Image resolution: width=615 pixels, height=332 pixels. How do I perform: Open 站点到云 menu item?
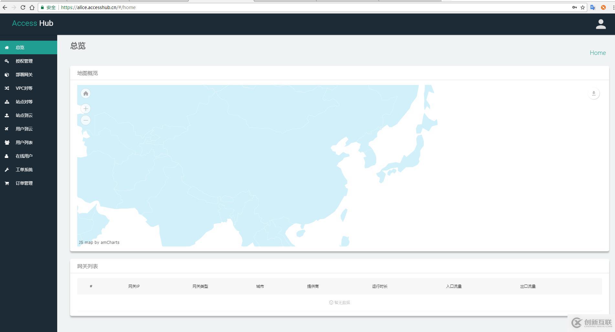click(x=24, y=115)
